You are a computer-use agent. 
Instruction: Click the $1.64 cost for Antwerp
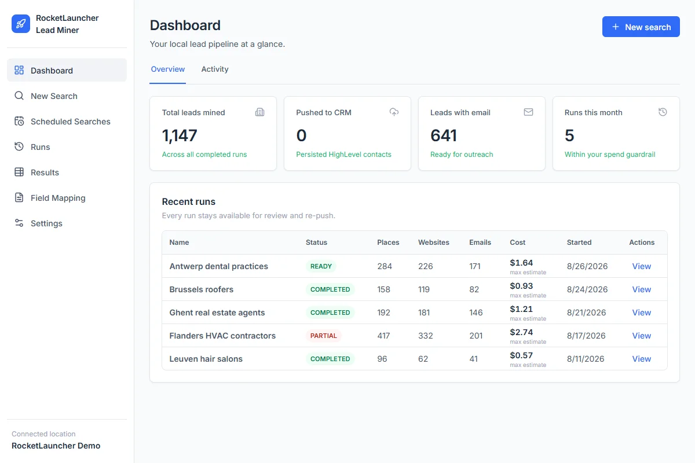pos(521,263)
